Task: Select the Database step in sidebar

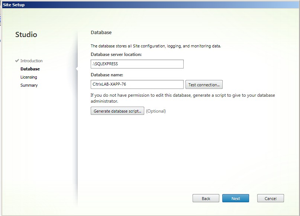Action: click(30, 69)
